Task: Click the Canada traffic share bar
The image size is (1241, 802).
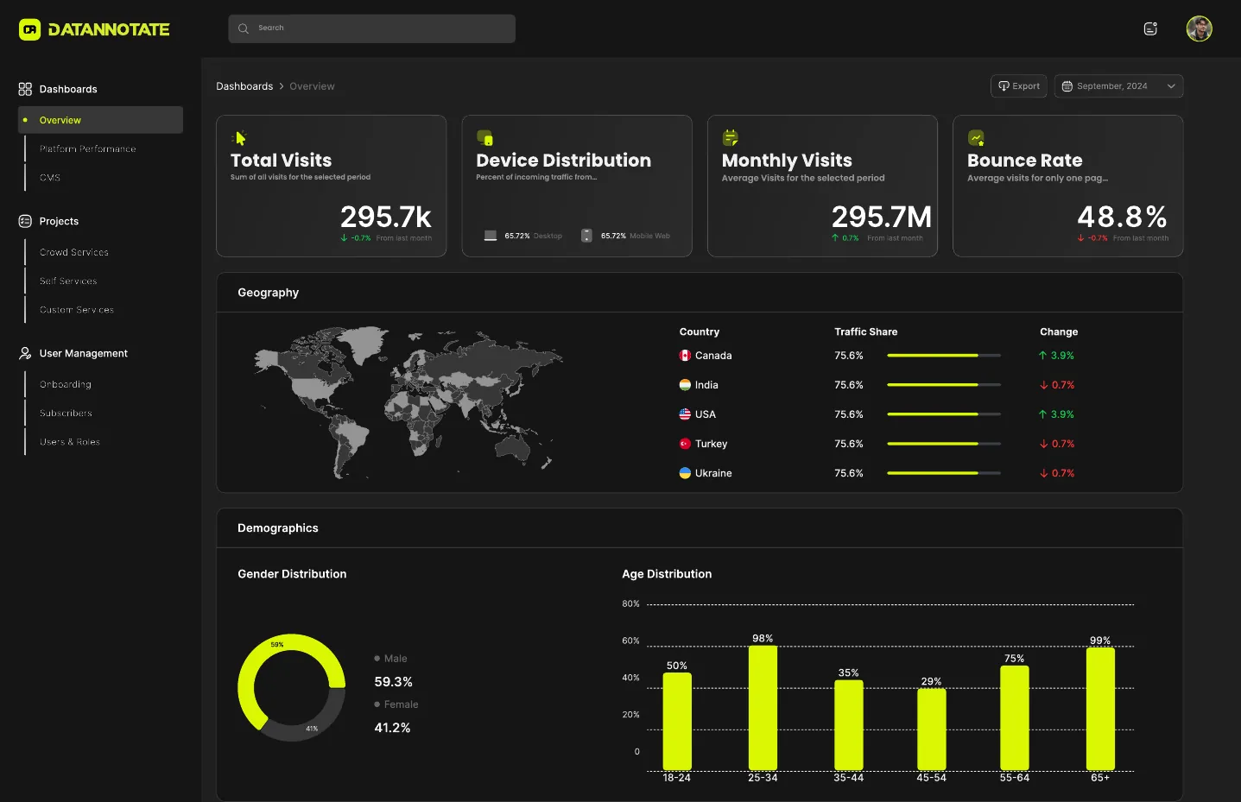Action: point(944,356)
